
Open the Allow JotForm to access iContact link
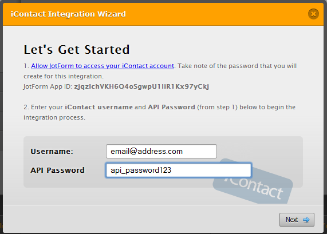103,66
